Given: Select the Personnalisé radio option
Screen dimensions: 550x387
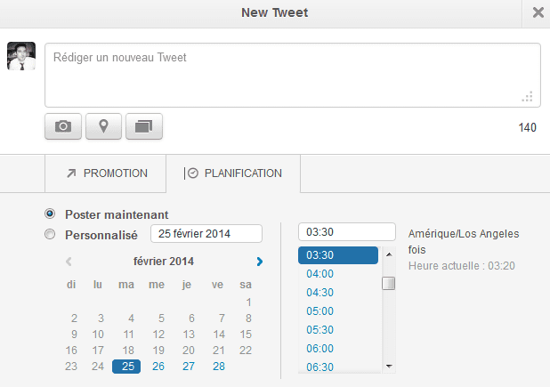Looking at the screenshot, I should tap(50, 234).
